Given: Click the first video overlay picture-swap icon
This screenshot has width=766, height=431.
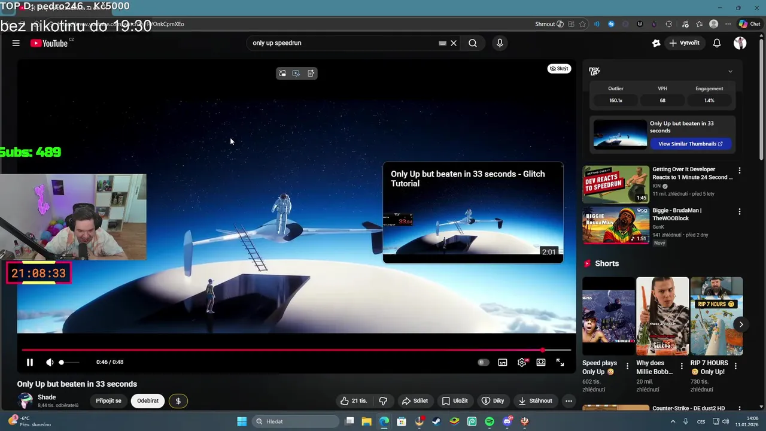Looking at the screenshot, I should pyautogui.click(x=282, y=73).
